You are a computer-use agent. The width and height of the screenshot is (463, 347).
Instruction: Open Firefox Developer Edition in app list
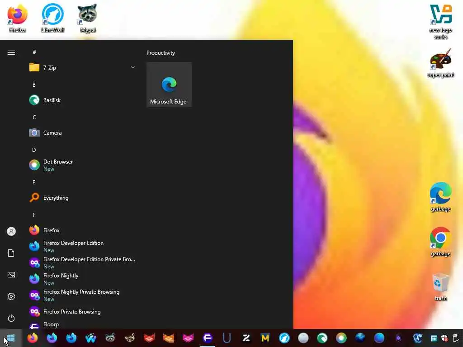[x=82, y=246]
